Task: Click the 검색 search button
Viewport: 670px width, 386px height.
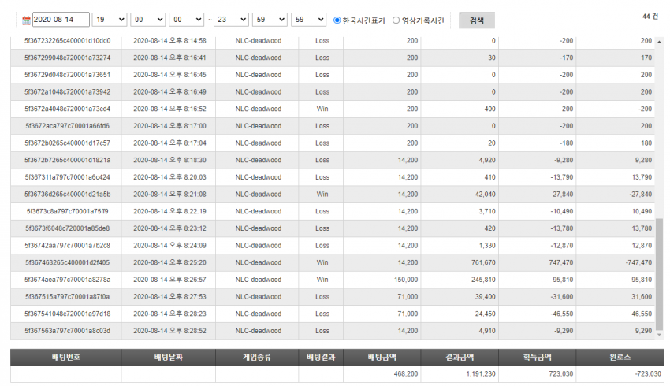Action: [x=477, y=20]
